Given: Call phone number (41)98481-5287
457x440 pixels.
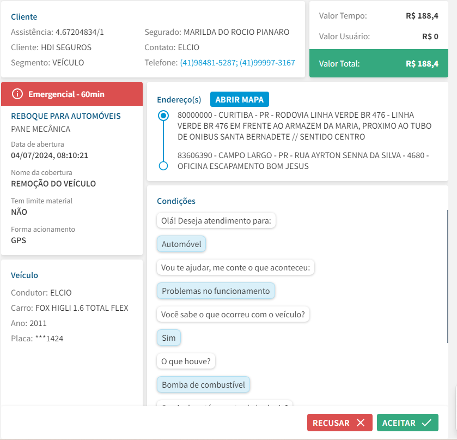Looking at the screenshot, I should pos(209,63).
